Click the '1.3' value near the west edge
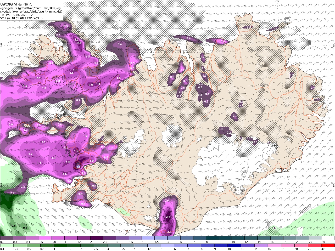 pyautogui.click(x=25, y=86)
